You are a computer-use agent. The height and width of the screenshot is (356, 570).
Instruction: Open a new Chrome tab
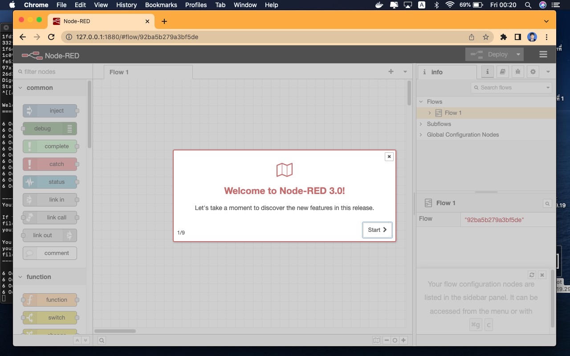point(164,21)
